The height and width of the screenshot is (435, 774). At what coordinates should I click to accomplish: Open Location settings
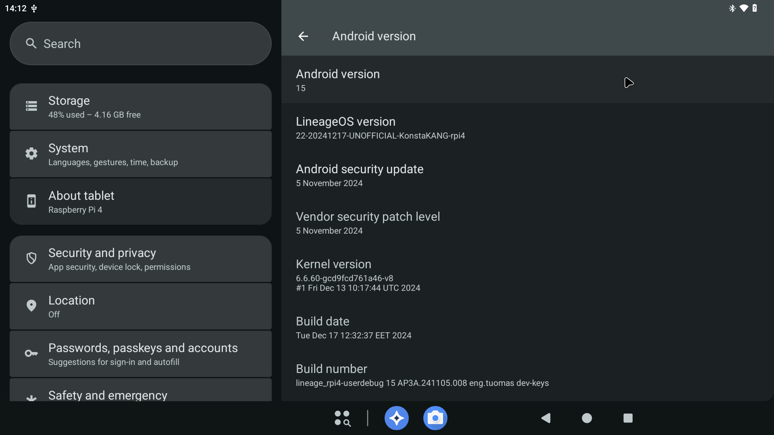(x=140, y=307)
